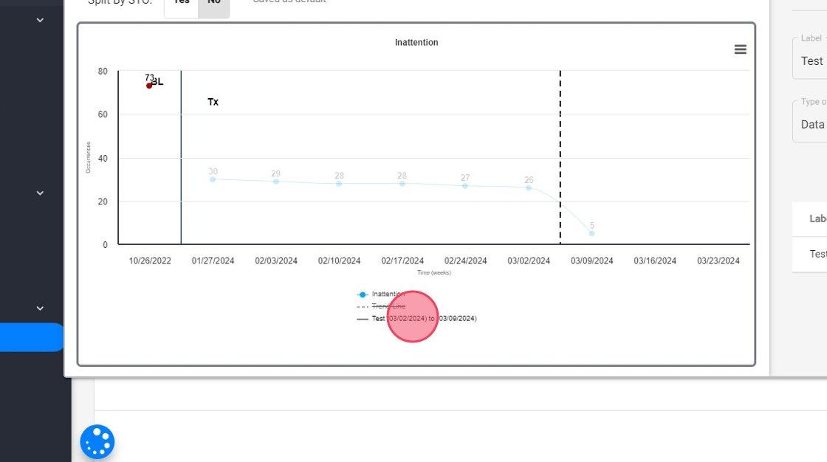Click the dashed Test phase line

(x=560, y=157)
